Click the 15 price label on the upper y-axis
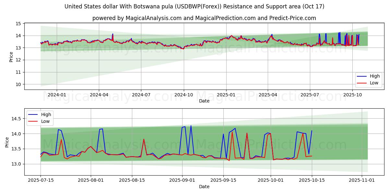389x194 pixels. tap(18, 24)
